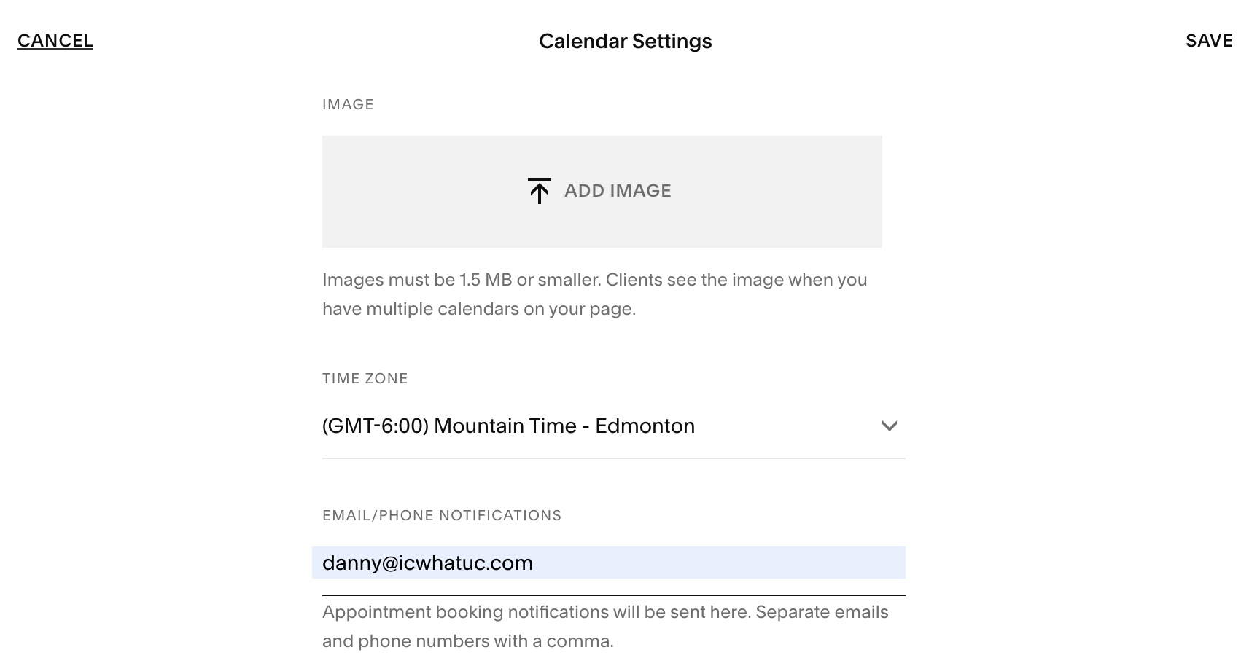Open the Mountain Time - Edmonton dropdown

coord(614,426)
